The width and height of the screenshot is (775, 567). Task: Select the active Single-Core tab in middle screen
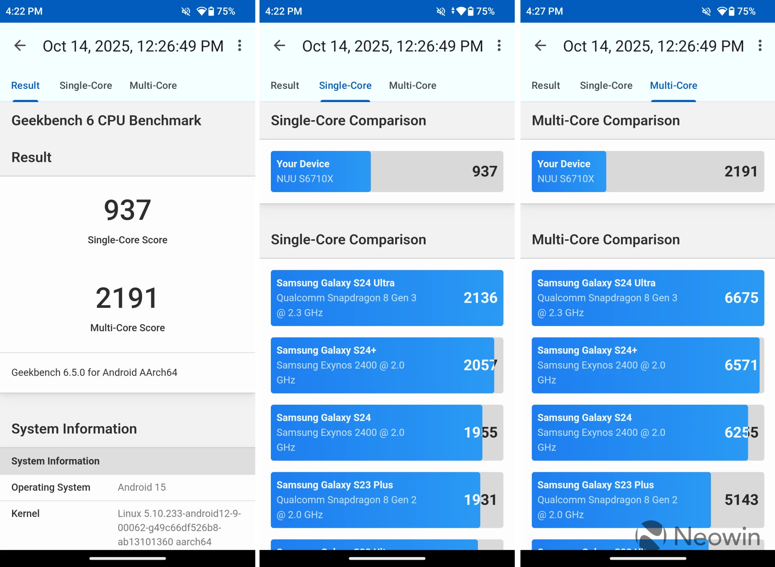point(345,86)
